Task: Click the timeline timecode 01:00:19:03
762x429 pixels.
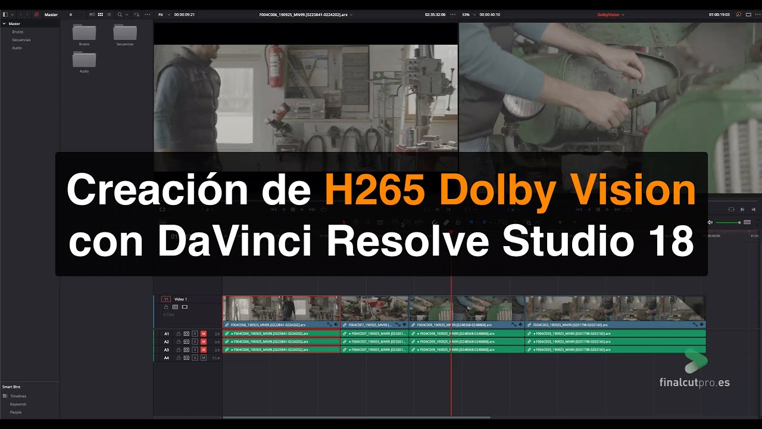Action: click(x=719, y=14)
